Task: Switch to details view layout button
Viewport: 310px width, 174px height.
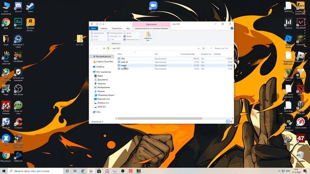Action: pos(228,122)
